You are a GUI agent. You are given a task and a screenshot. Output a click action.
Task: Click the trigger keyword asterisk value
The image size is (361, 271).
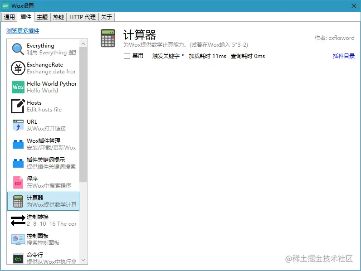coord(183,55)
